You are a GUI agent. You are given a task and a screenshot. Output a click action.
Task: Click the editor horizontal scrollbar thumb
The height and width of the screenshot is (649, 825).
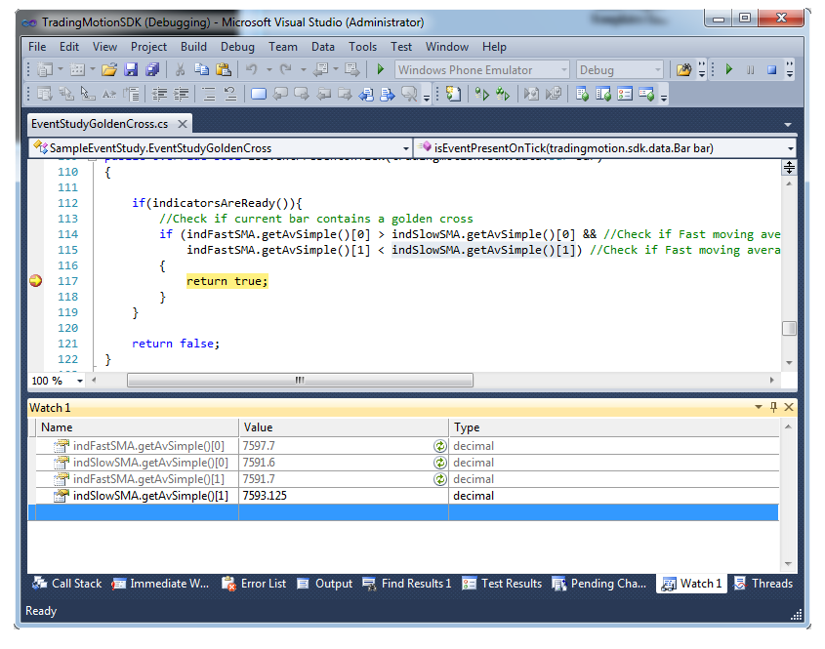(x=300, y=381)
